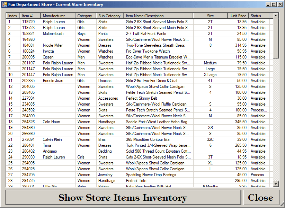Click the vertical scrollbar thumb

(x=276, y=38)
